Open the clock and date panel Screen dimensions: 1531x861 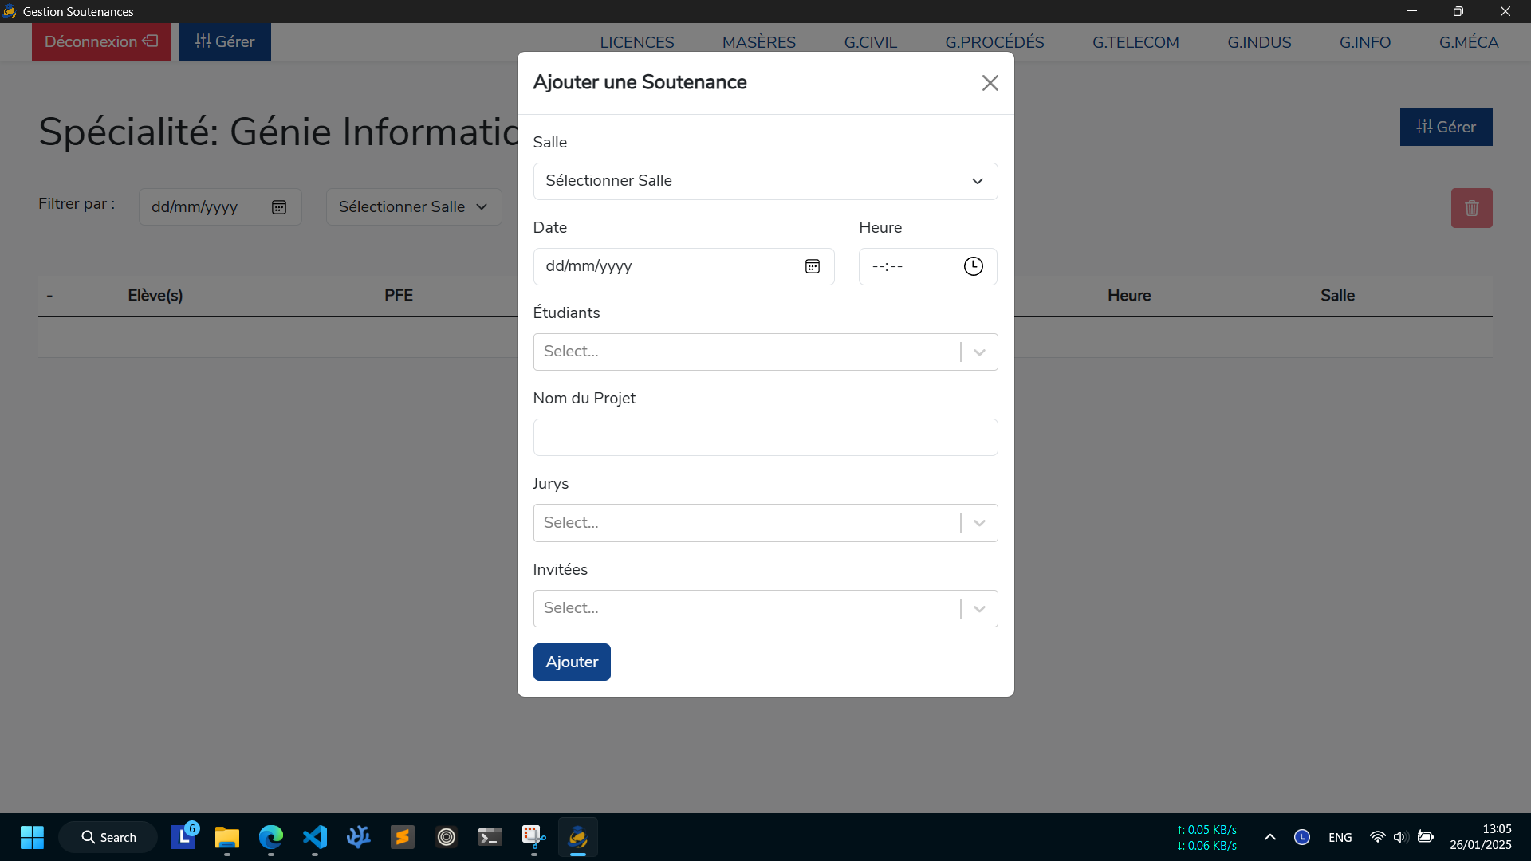click(x=1481, y=837)
